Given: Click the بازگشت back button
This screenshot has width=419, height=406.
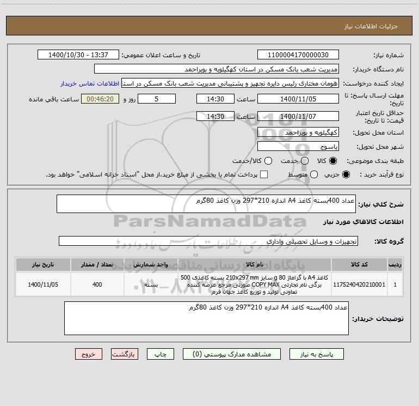Looking at the screenshot, I should [x=125, y=354].
